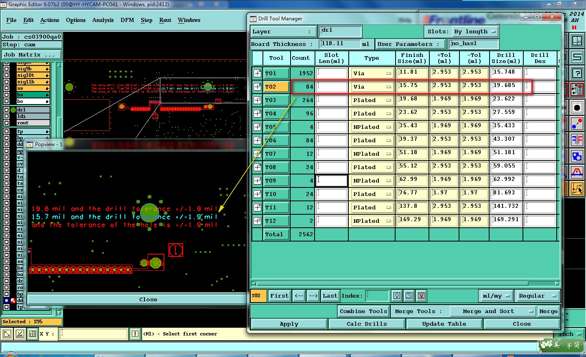Open the T01 Type dropdown showing Via
This screenshot has width=586, height=357.
click(372, 73)
